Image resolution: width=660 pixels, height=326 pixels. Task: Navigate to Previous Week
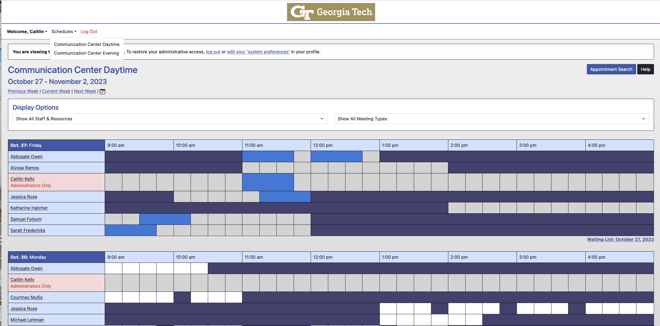click(23, 91)
